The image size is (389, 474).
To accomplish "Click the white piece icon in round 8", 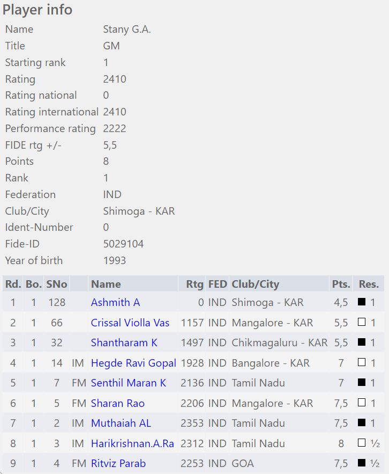I will 362,443.
